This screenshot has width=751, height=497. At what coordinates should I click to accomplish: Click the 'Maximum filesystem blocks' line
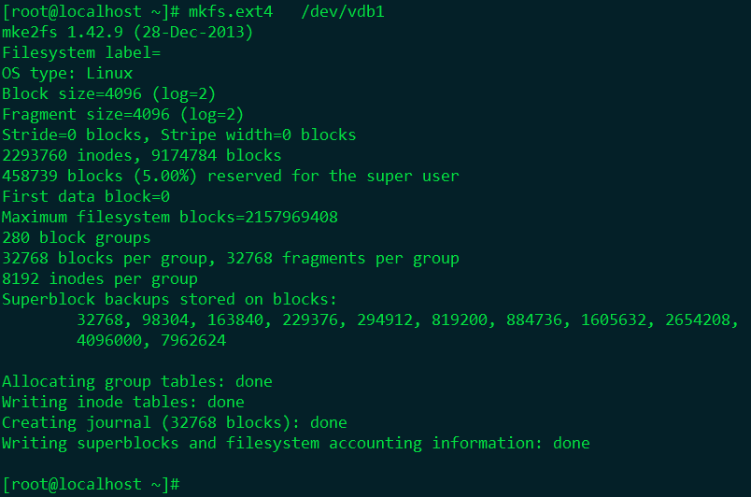[169, 217]
